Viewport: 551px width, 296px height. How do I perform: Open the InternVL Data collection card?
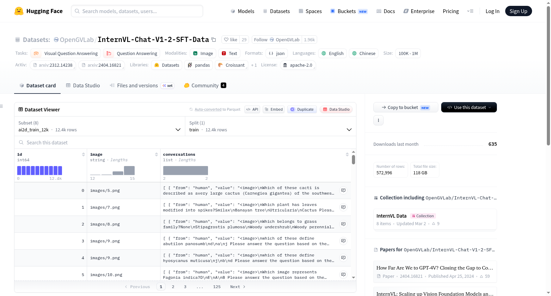(435, 219)
